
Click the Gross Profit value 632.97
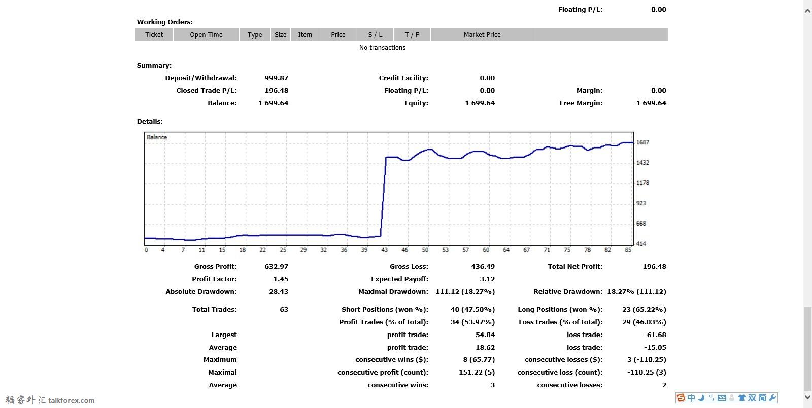click(277, 266)
